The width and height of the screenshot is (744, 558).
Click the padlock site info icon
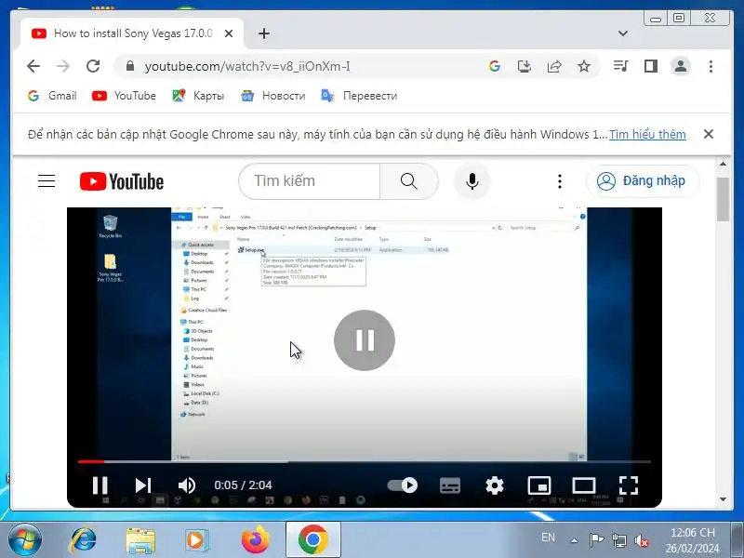(130, 66)
